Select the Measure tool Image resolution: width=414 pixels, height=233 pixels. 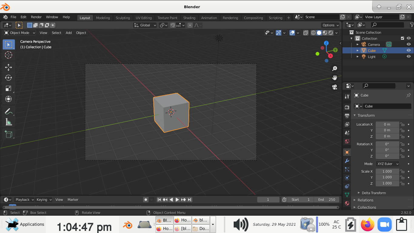coord(8,122)
